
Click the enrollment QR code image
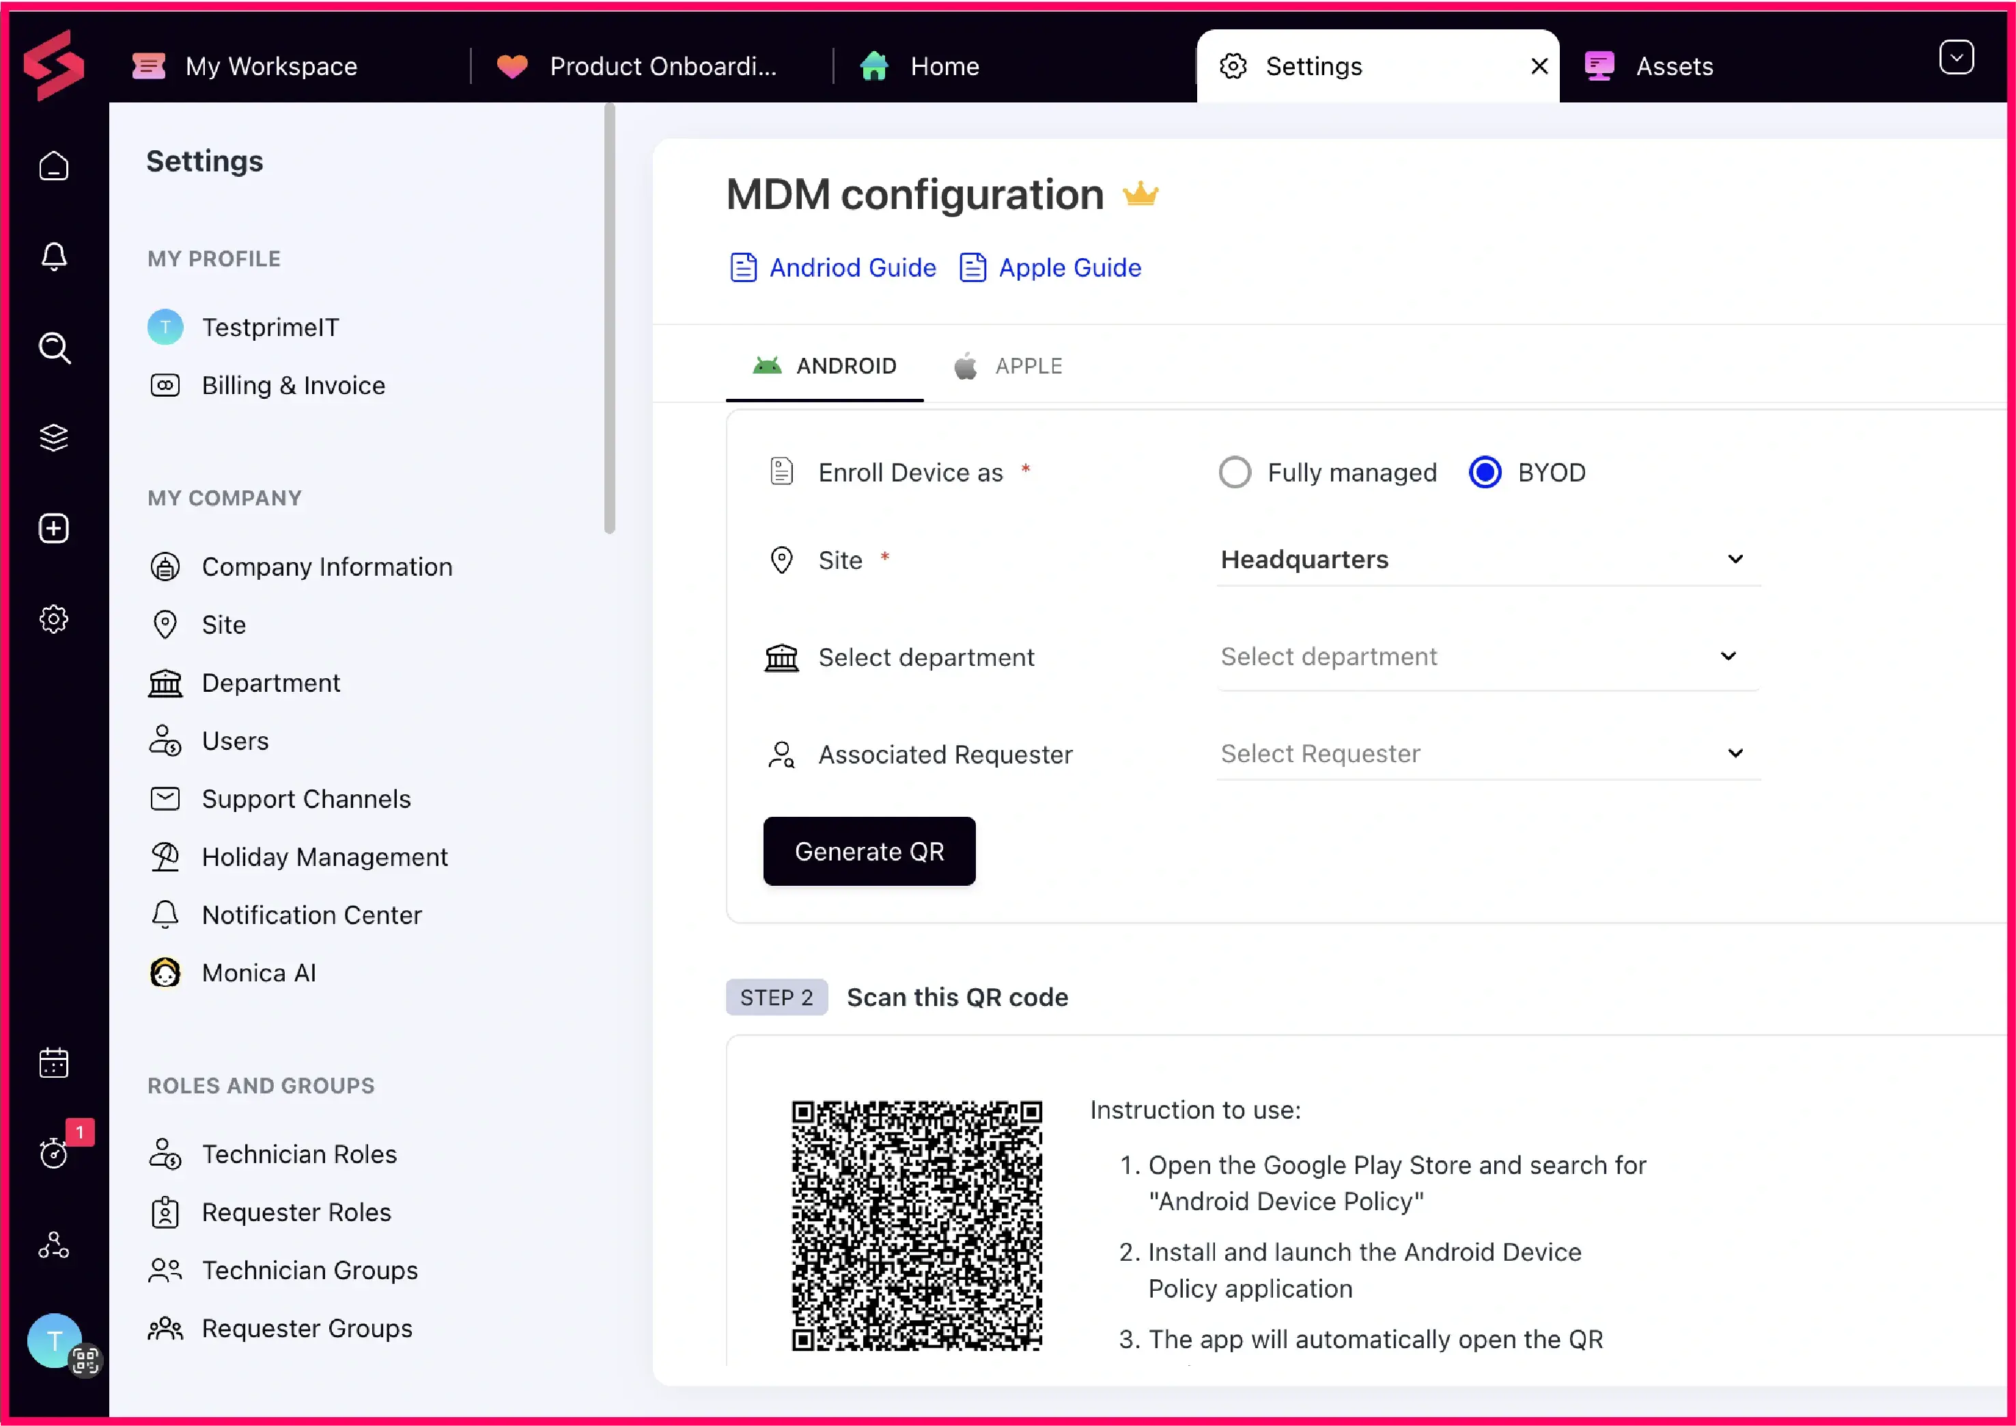[916, 1225]
